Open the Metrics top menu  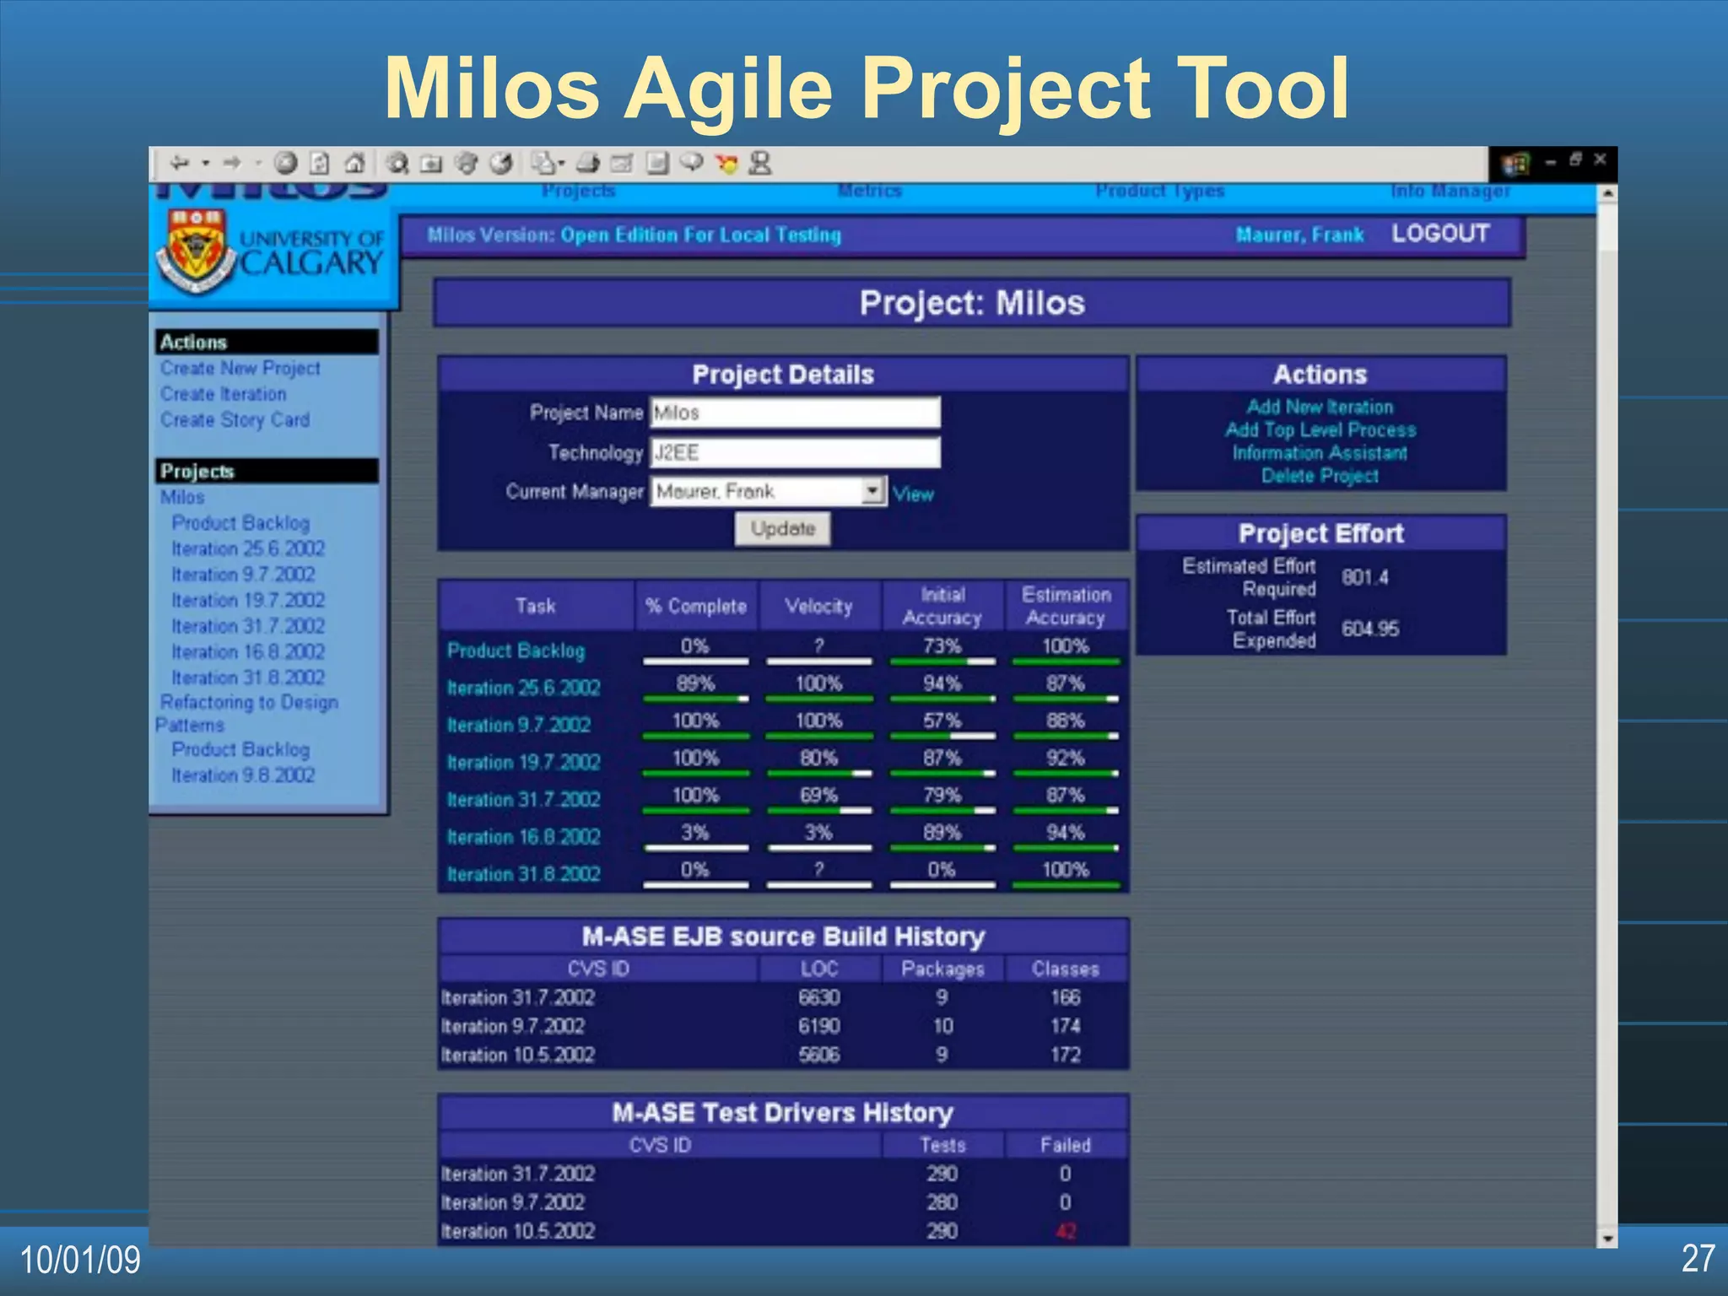870,192
